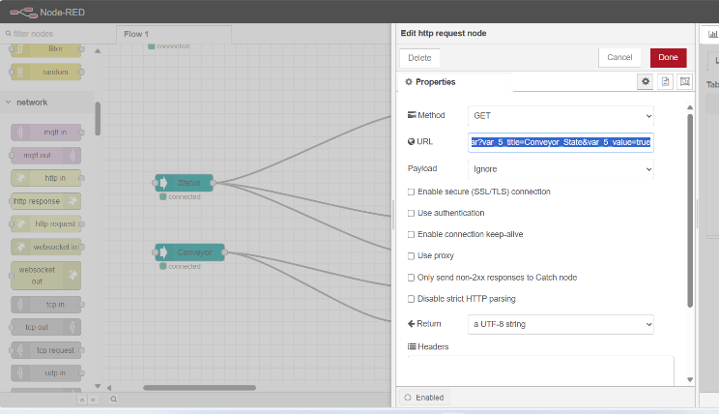Open node description document icon
719x414 pixels.
[665, 81]
